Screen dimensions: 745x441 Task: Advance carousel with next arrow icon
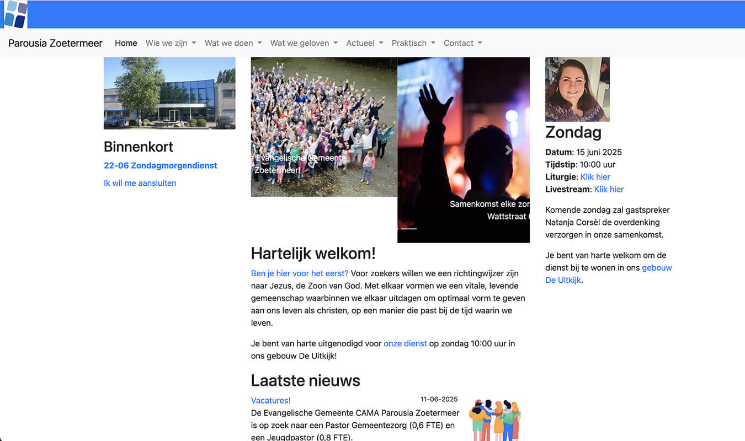click(509, 150)
